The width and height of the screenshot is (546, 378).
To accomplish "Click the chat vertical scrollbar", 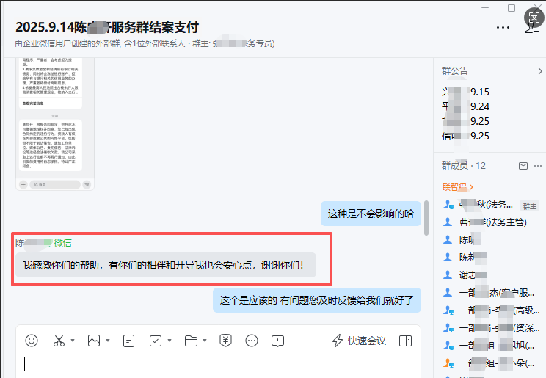I will 426,218.
